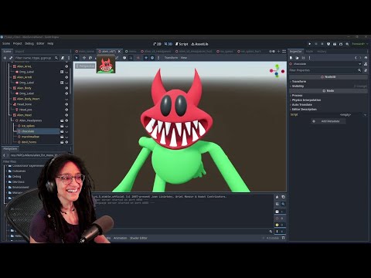Expand the Auto Translate section
This screenshot has width=371, height=278.
click(x=328, y=104)
